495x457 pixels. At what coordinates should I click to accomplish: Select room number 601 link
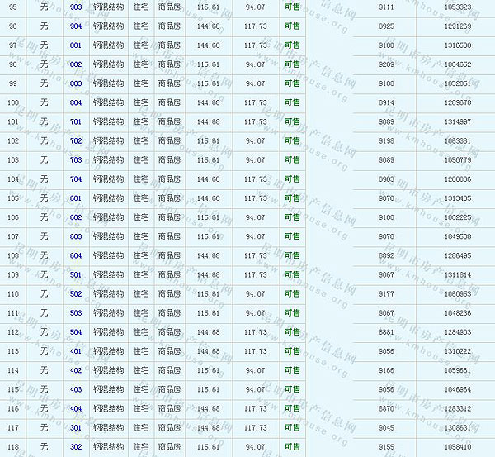76,198
